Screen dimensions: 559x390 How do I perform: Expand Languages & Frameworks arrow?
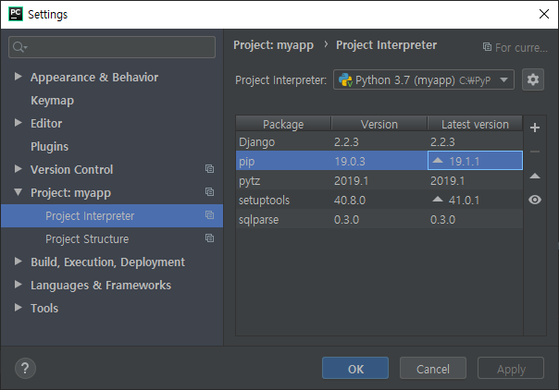19,285
